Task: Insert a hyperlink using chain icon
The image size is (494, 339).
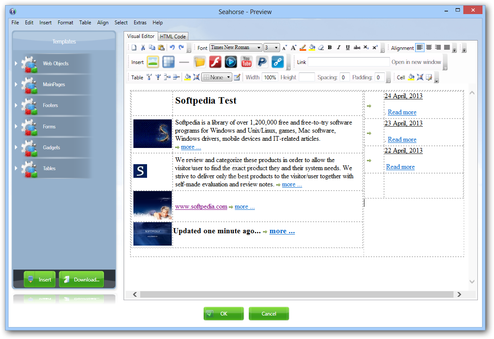Action: pos(277,62)
